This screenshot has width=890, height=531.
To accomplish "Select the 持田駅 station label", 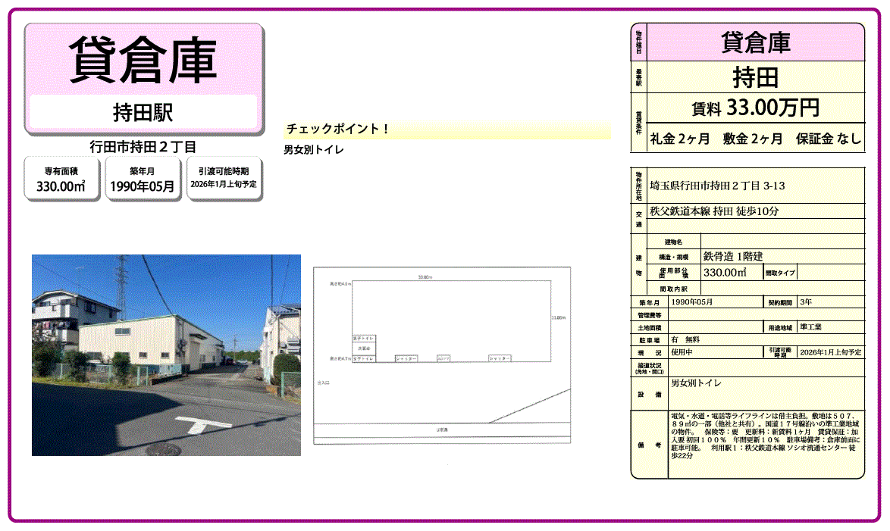I will click(x=143, y=113).
